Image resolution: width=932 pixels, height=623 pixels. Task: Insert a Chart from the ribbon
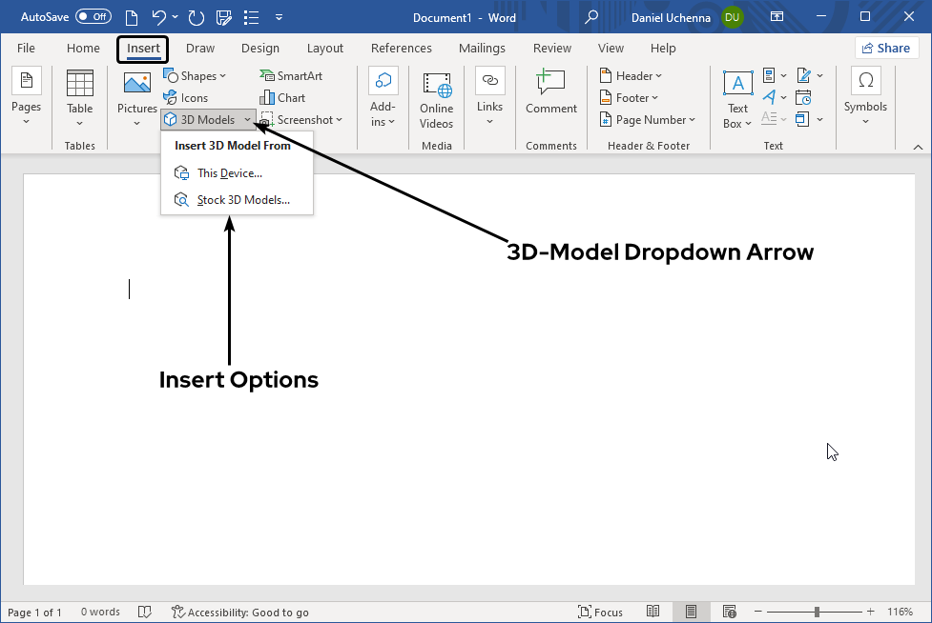click(x=282, y=98)
